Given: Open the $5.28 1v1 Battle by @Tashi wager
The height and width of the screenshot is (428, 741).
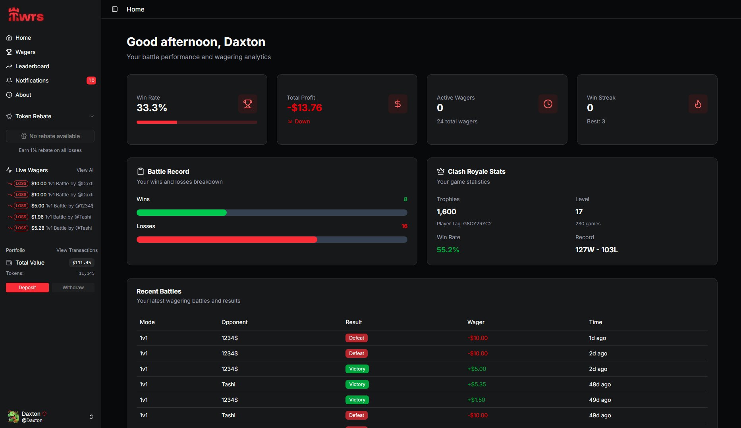Looking at the screenshot, I should click(50, 228).
